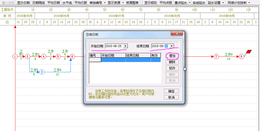The height and width of the screenshot is (131, 260).
Task: Toggle 平均日期 toolbar button
Action: (54, 3)
